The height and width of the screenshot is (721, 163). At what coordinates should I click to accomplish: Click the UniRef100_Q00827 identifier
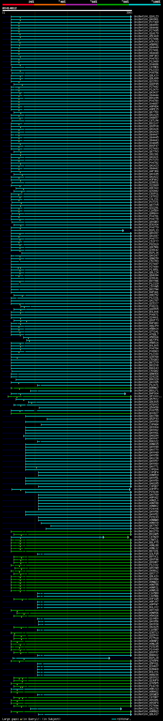pos(146,413)
